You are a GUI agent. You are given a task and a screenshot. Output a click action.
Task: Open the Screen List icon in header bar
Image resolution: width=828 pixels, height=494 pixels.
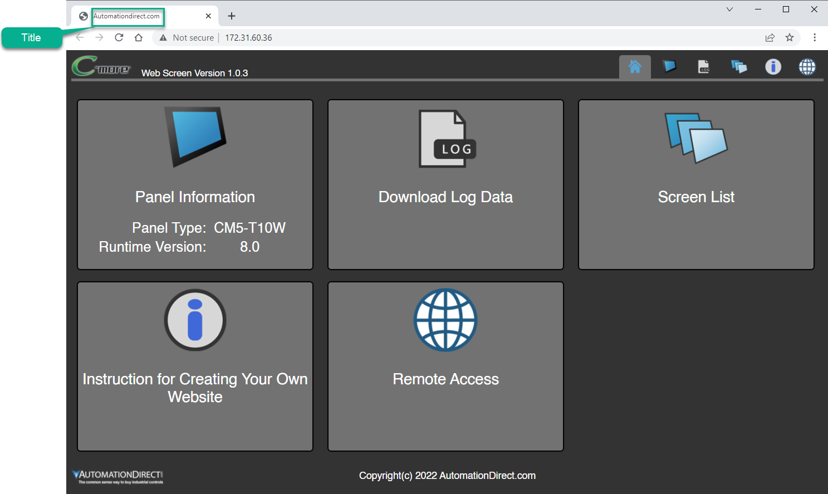(x=739, y=67)
